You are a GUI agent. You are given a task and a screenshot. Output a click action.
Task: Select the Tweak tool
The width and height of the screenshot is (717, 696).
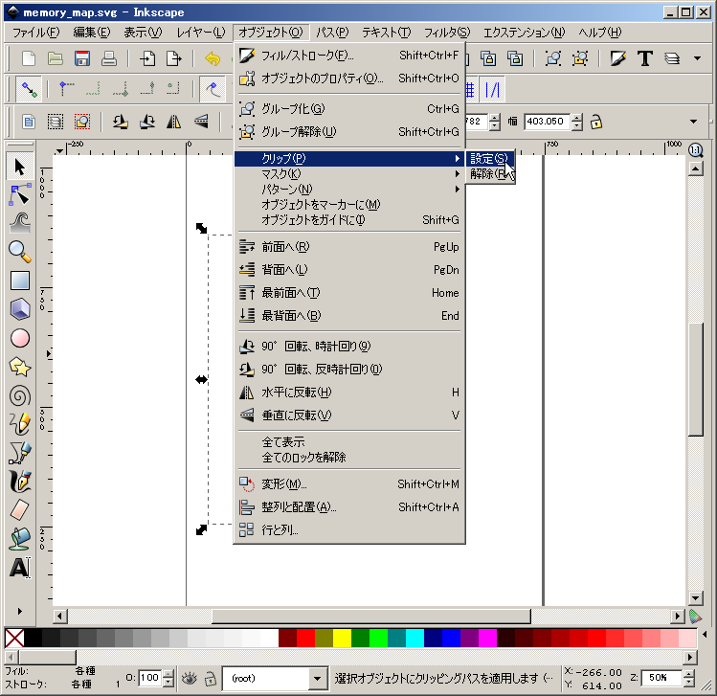tap(20, 223)
